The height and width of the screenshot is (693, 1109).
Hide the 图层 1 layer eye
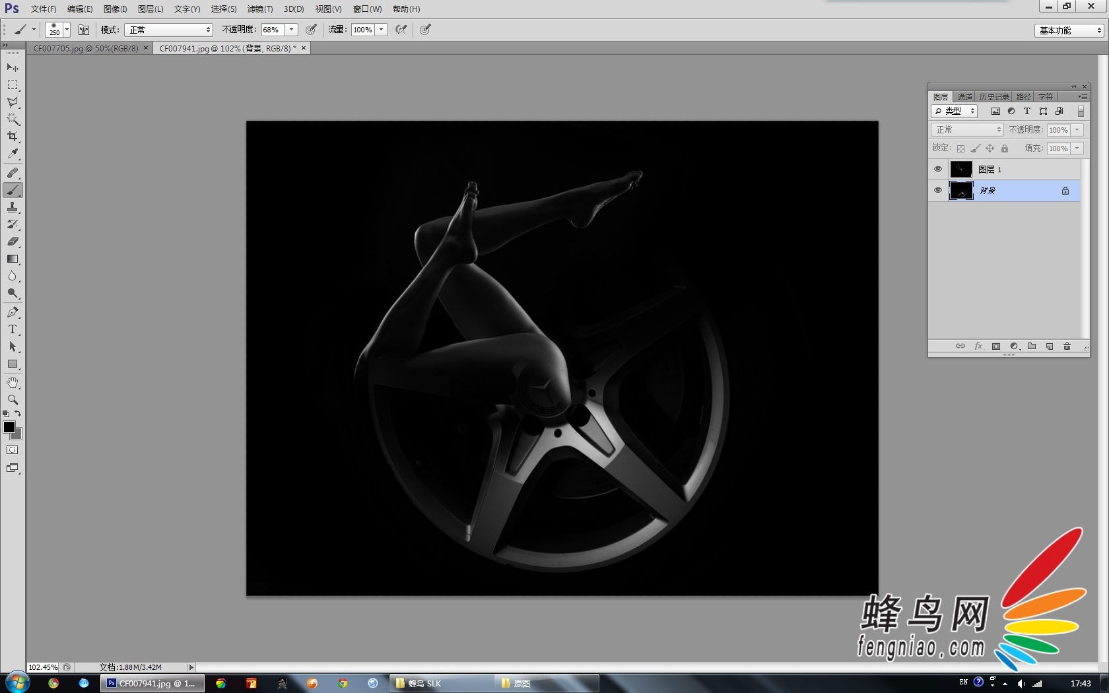(938, 170)
